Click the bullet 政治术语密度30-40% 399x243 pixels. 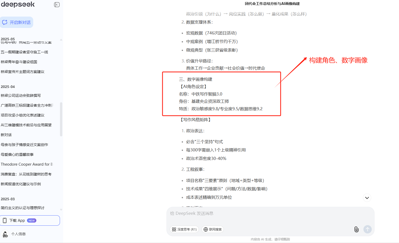[206, 158]
